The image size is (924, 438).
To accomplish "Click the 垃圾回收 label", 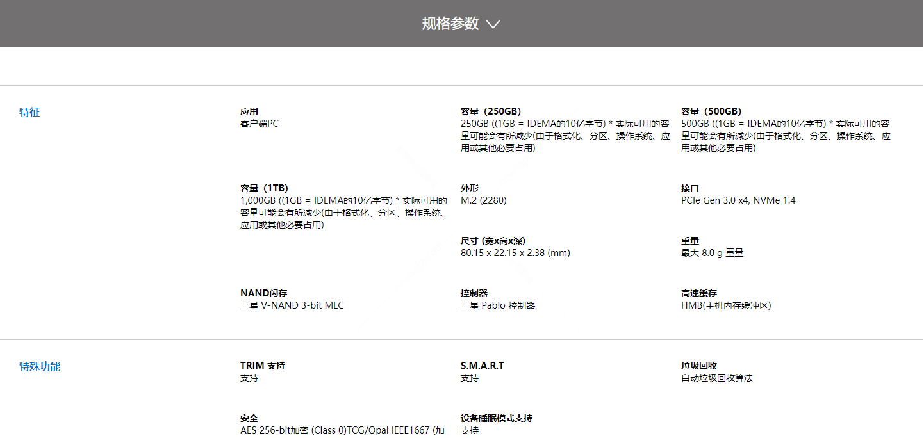I will pos(699,366).
